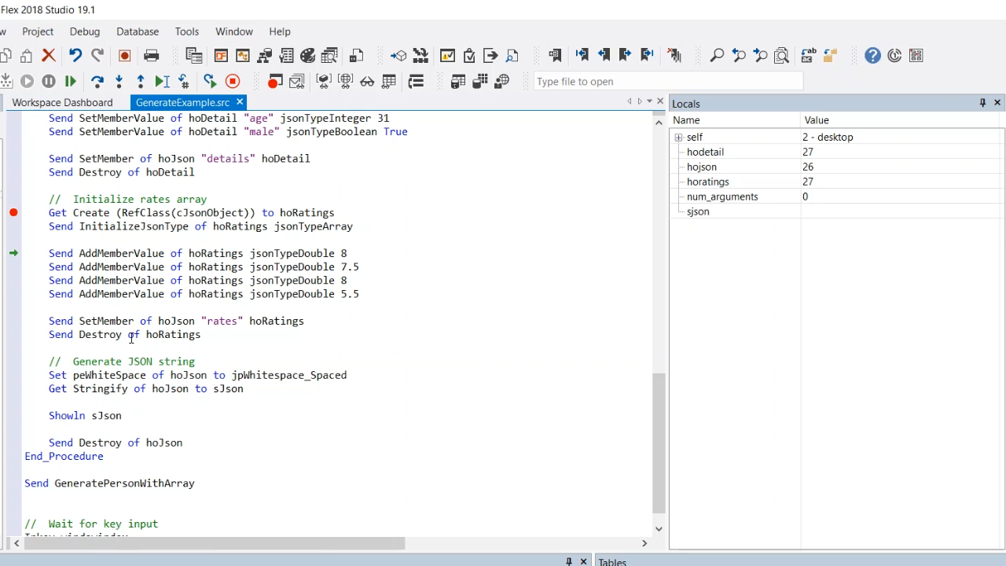Open Help via blue question mark icon
Screen dimensions: 1006x566
872,55
